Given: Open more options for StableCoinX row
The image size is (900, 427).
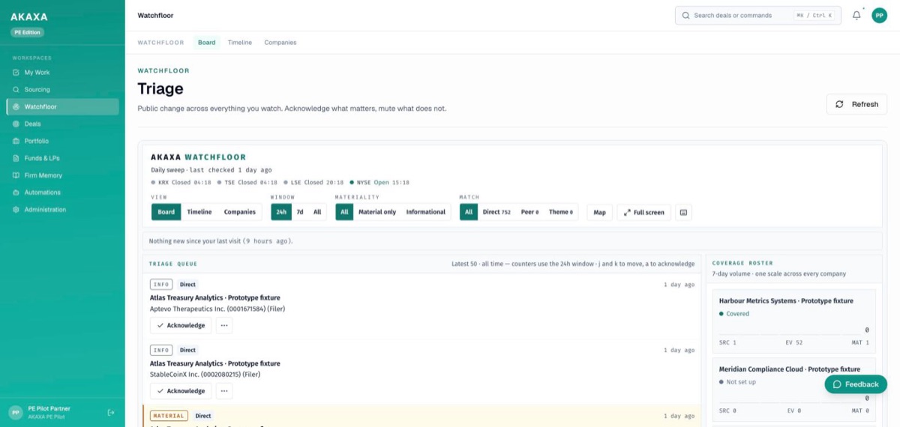Looking at the screenshot, I should (x=224, y=390).
